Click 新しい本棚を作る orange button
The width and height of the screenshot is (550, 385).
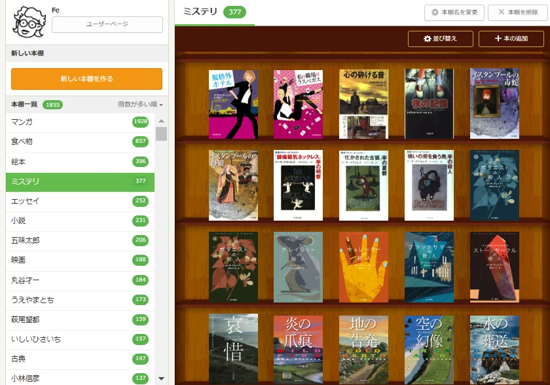pyautogui.click(x=86, y=79)
